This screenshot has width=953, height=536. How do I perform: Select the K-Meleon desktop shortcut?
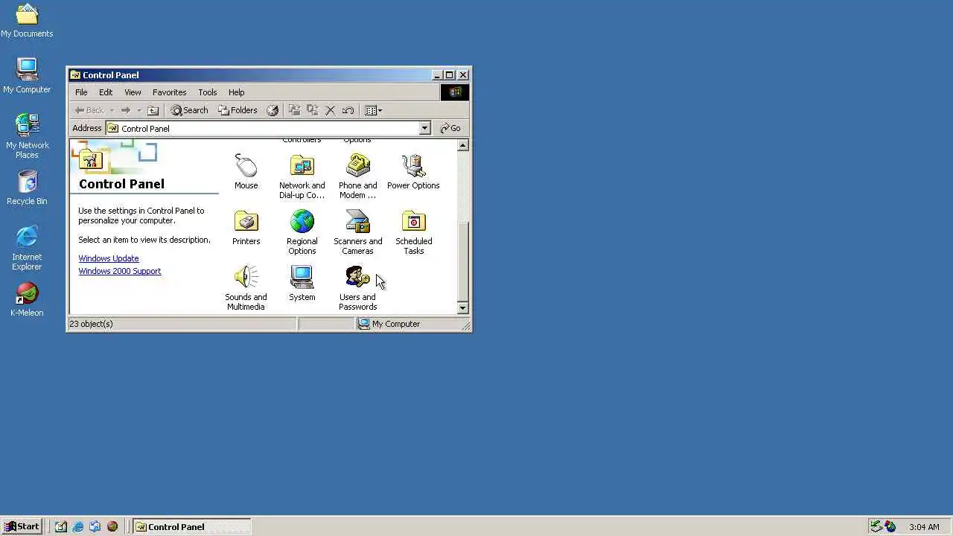(27, 299)
